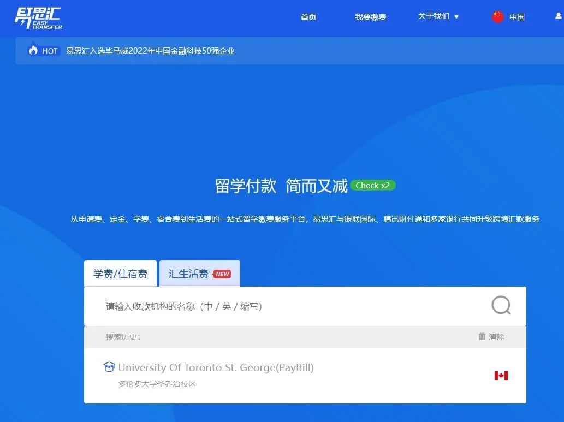Screen dimensions: 564x422
Task: Click the HOT flame icon
Action: coord(33,49)
